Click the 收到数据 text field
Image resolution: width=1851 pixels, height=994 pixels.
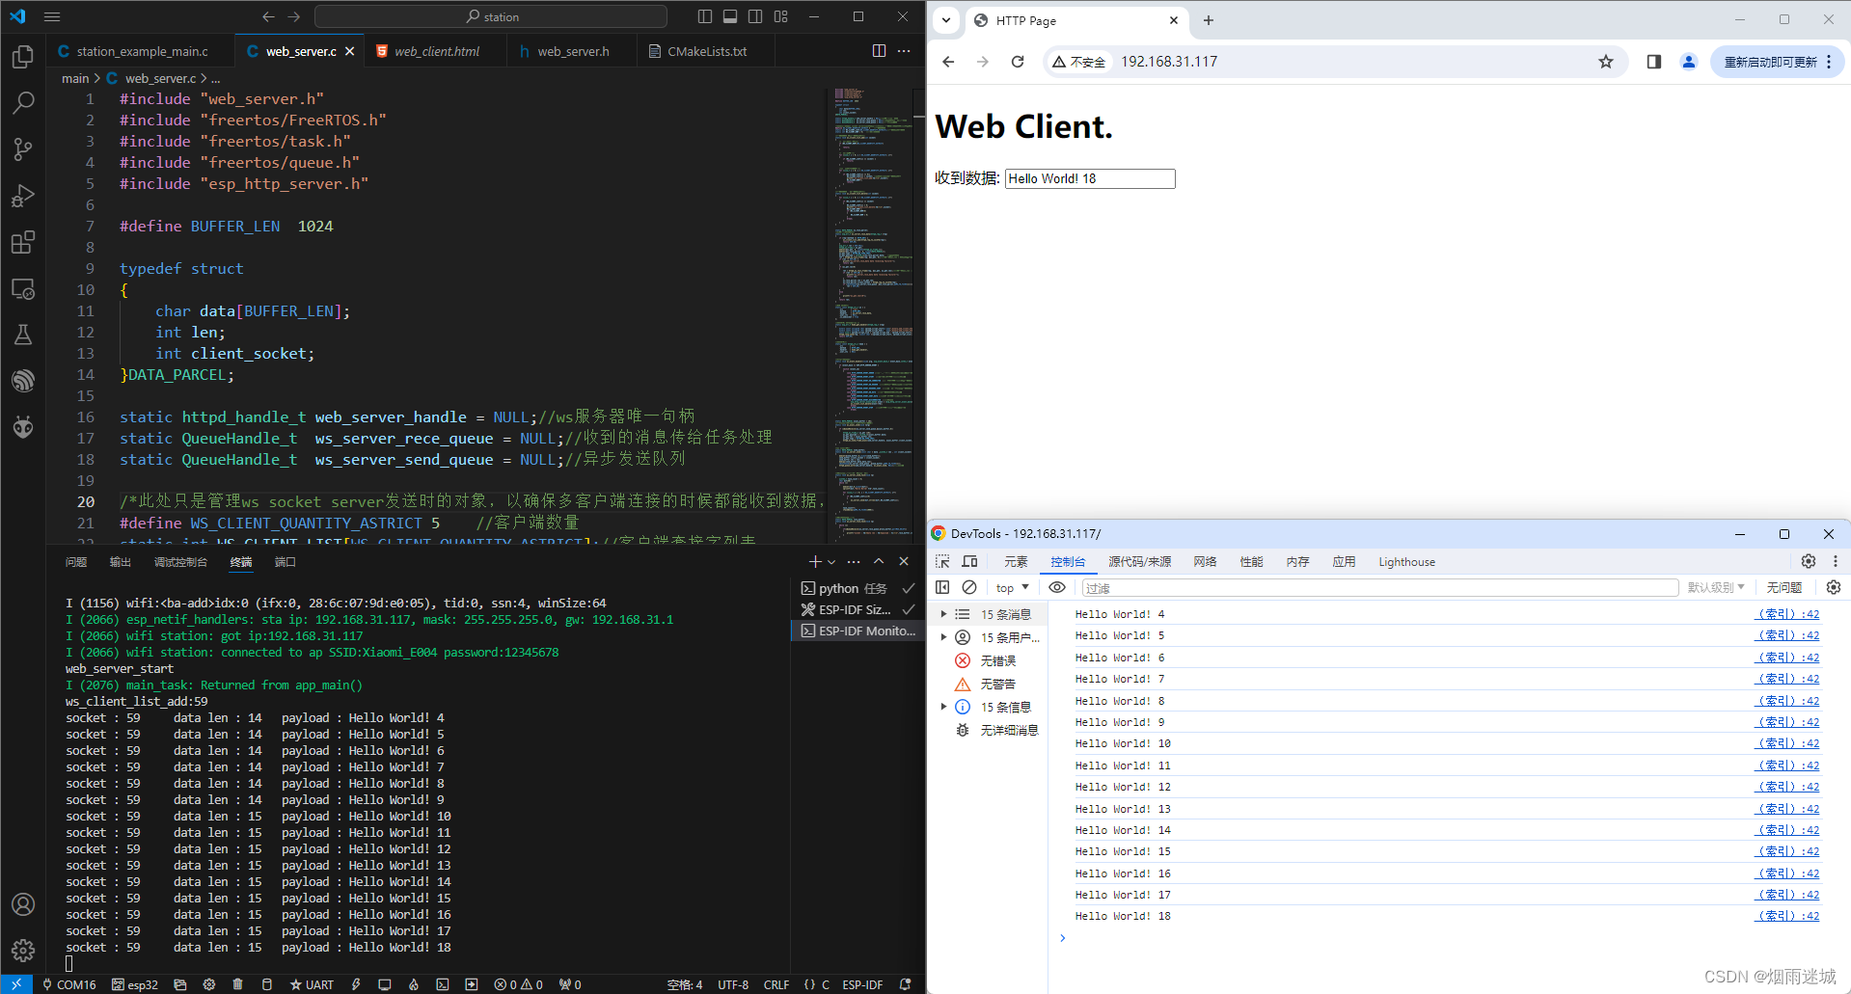click(1090, 178)
